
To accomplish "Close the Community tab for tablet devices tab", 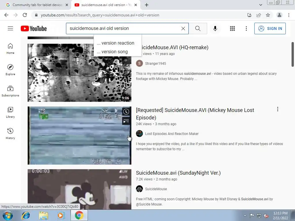I will point(67,5).
